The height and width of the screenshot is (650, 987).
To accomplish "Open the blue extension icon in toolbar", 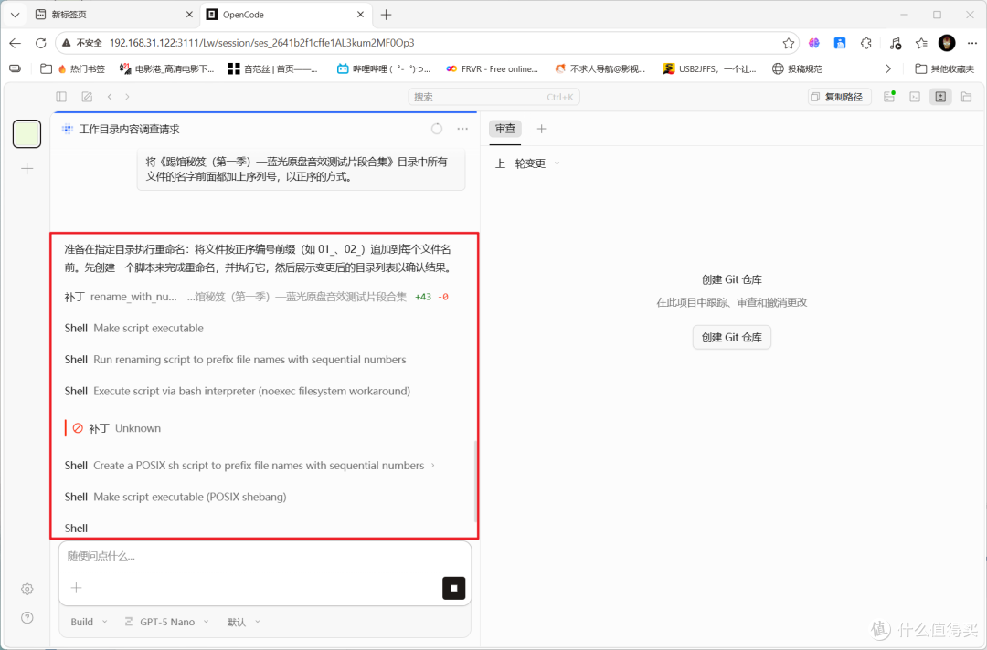I will [x=840, y=43].
